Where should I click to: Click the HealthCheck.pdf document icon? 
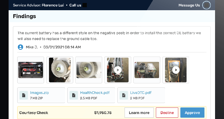[74, 95]
